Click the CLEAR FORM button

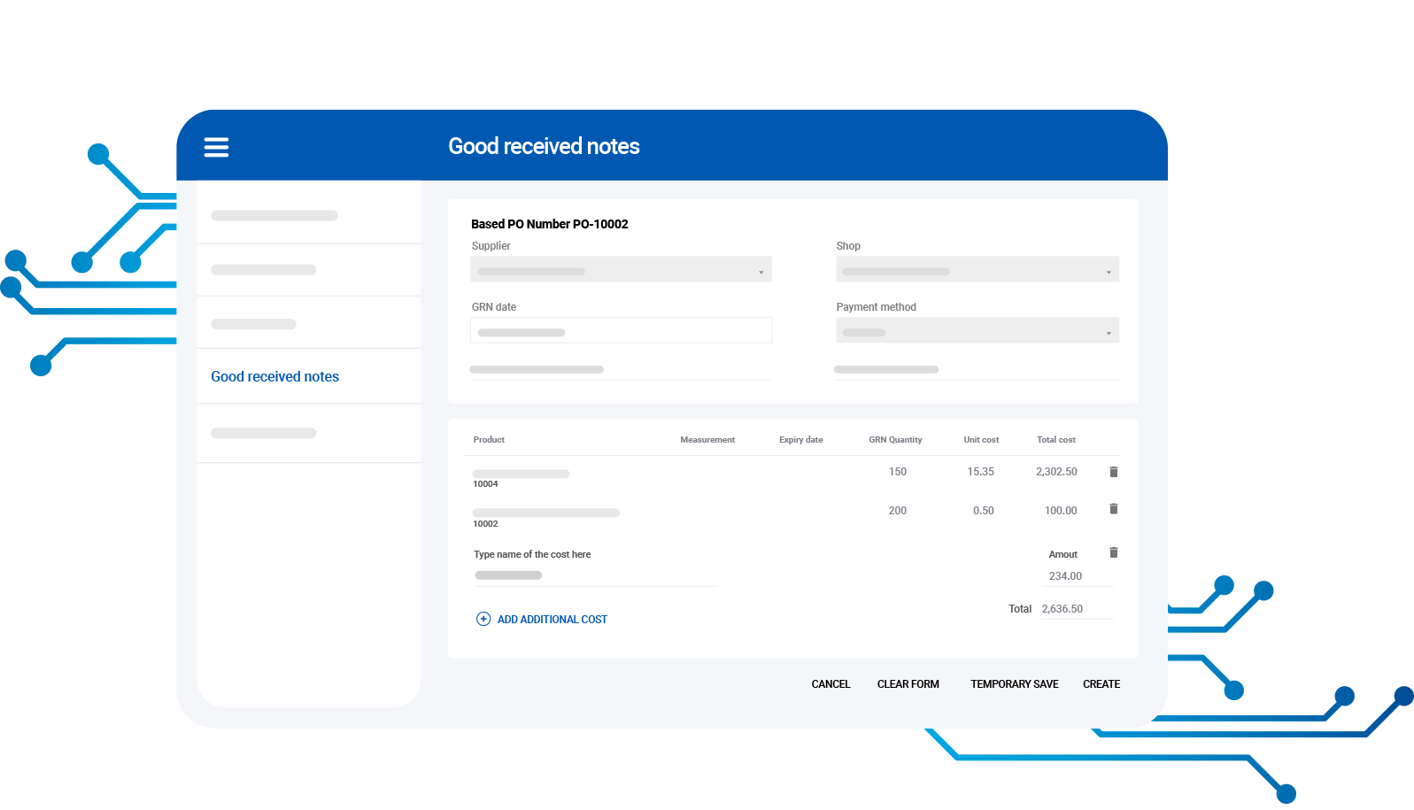pos(908,684)
